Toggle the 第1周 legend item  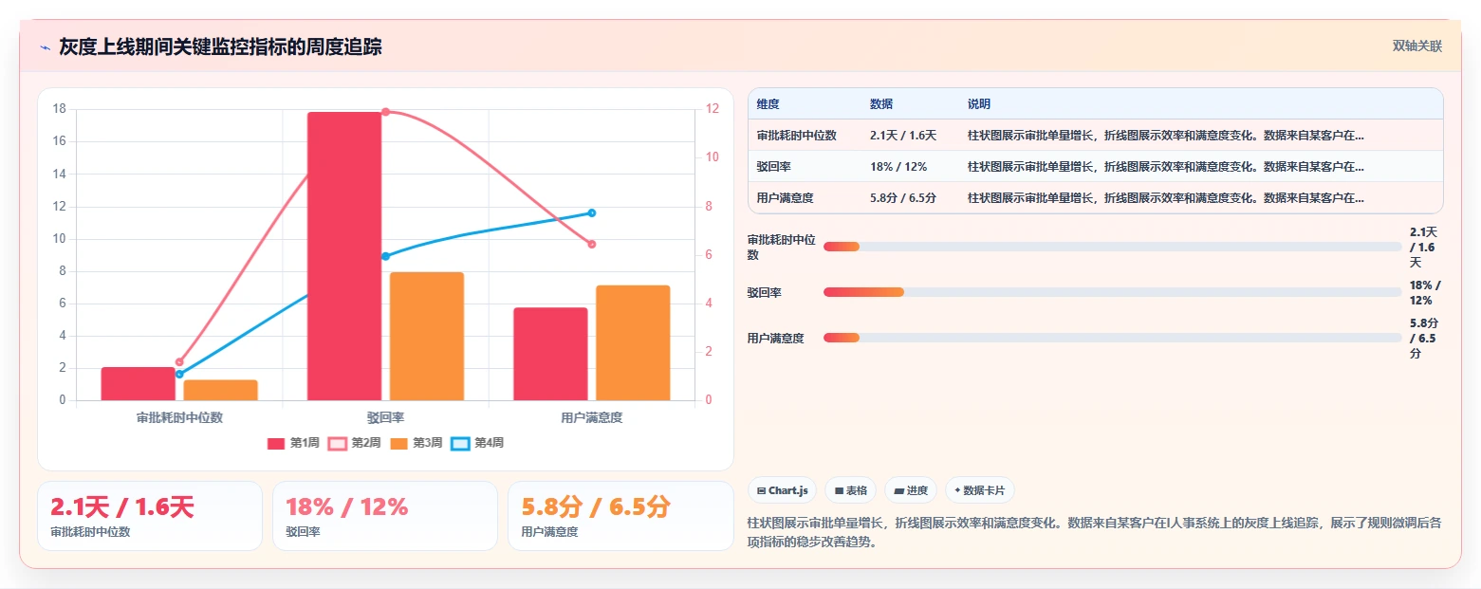pos(293,443)
